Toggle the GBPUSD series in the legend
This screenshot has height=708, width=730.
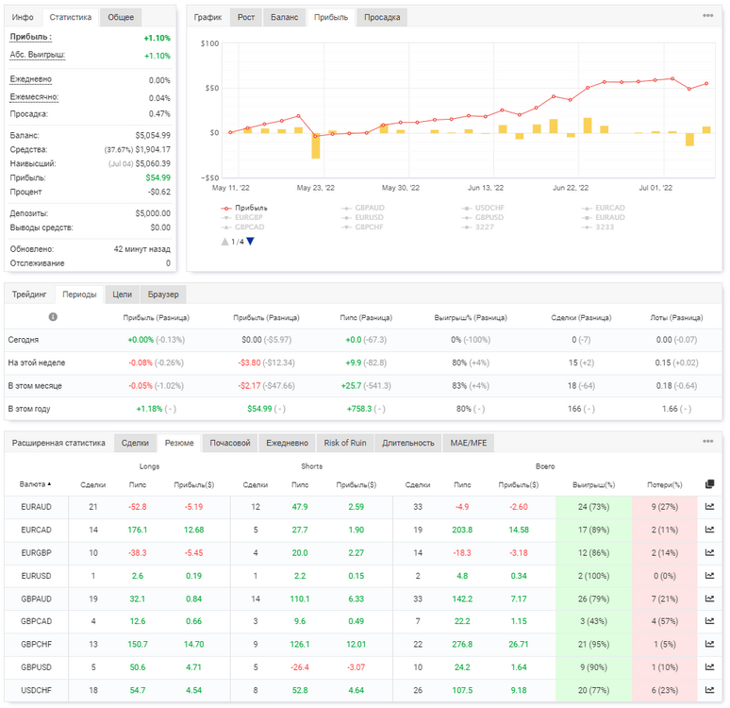coord(483,218)
